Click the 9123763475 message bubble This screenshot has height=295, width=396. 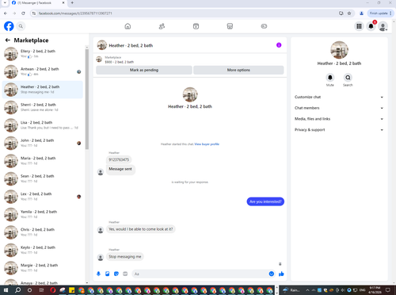click(119, 159)
